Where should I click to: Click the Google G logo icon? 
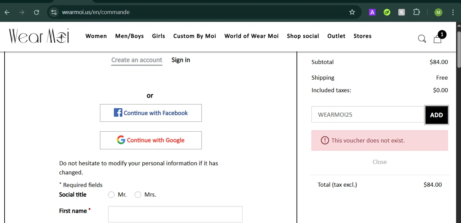click(x=121, y=140)
